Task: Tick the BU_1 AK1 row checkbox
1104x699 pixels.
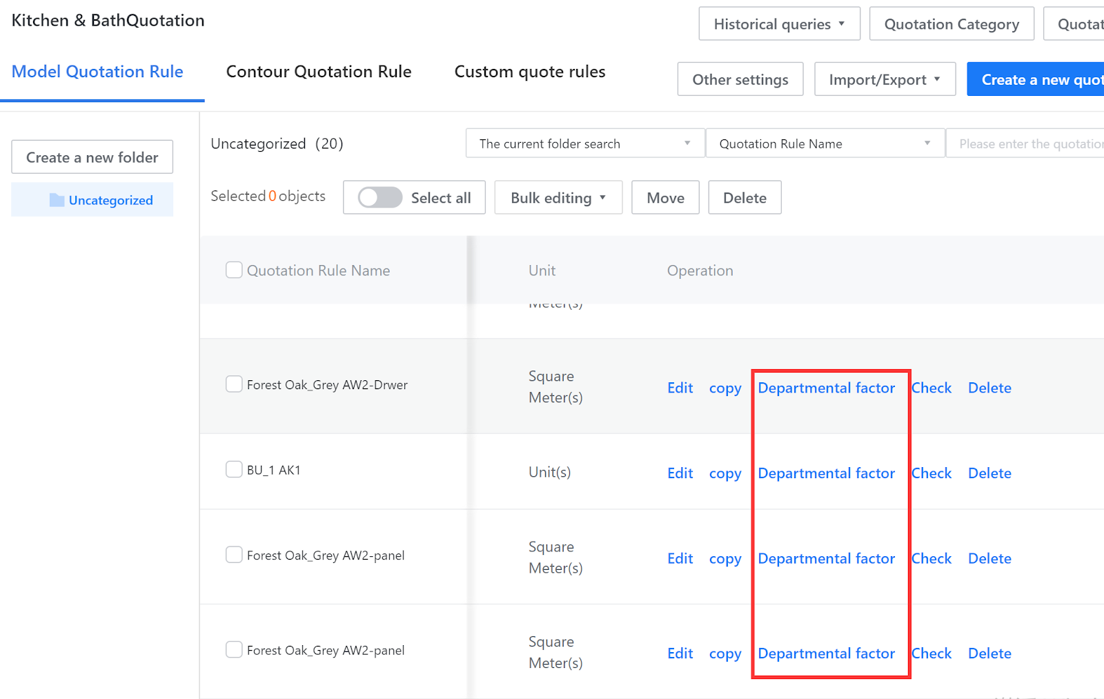Action: click(234, 470)
